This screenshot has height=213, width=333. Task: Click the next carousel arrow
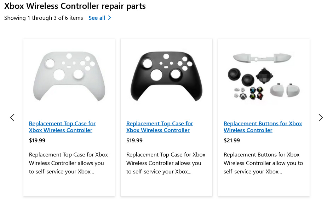[321, 118]
